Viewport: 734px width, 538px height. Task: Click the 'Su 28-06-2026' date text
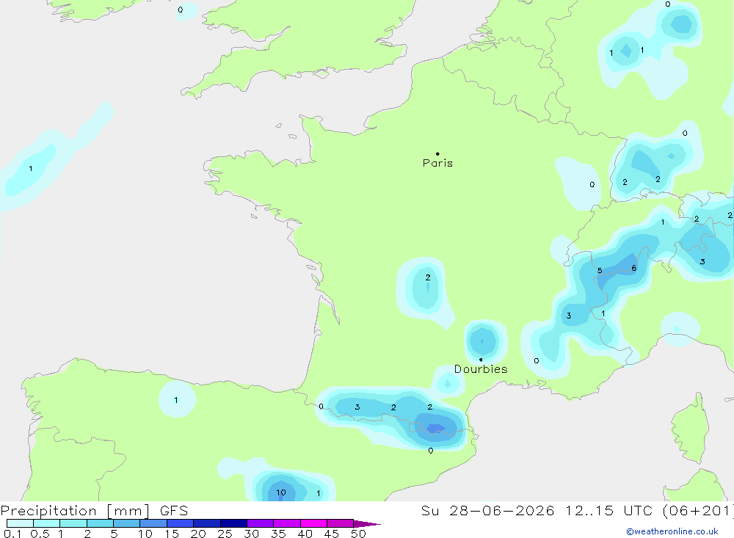[487, 510]
